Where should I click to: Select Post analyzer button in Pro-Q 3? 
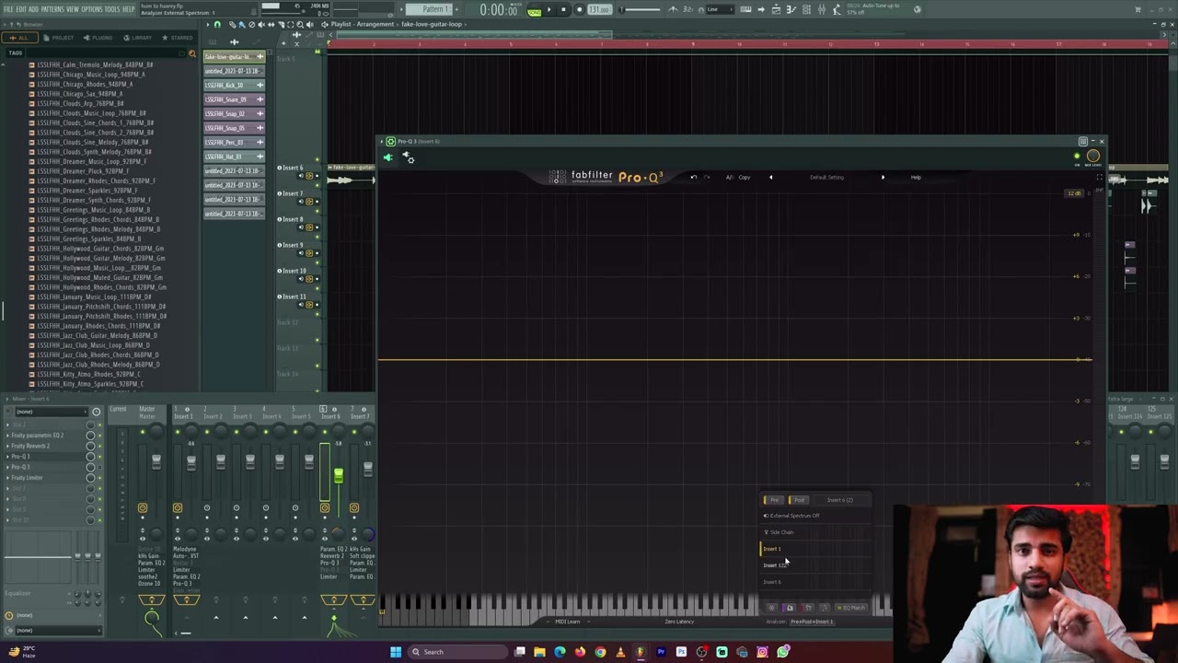798,500
